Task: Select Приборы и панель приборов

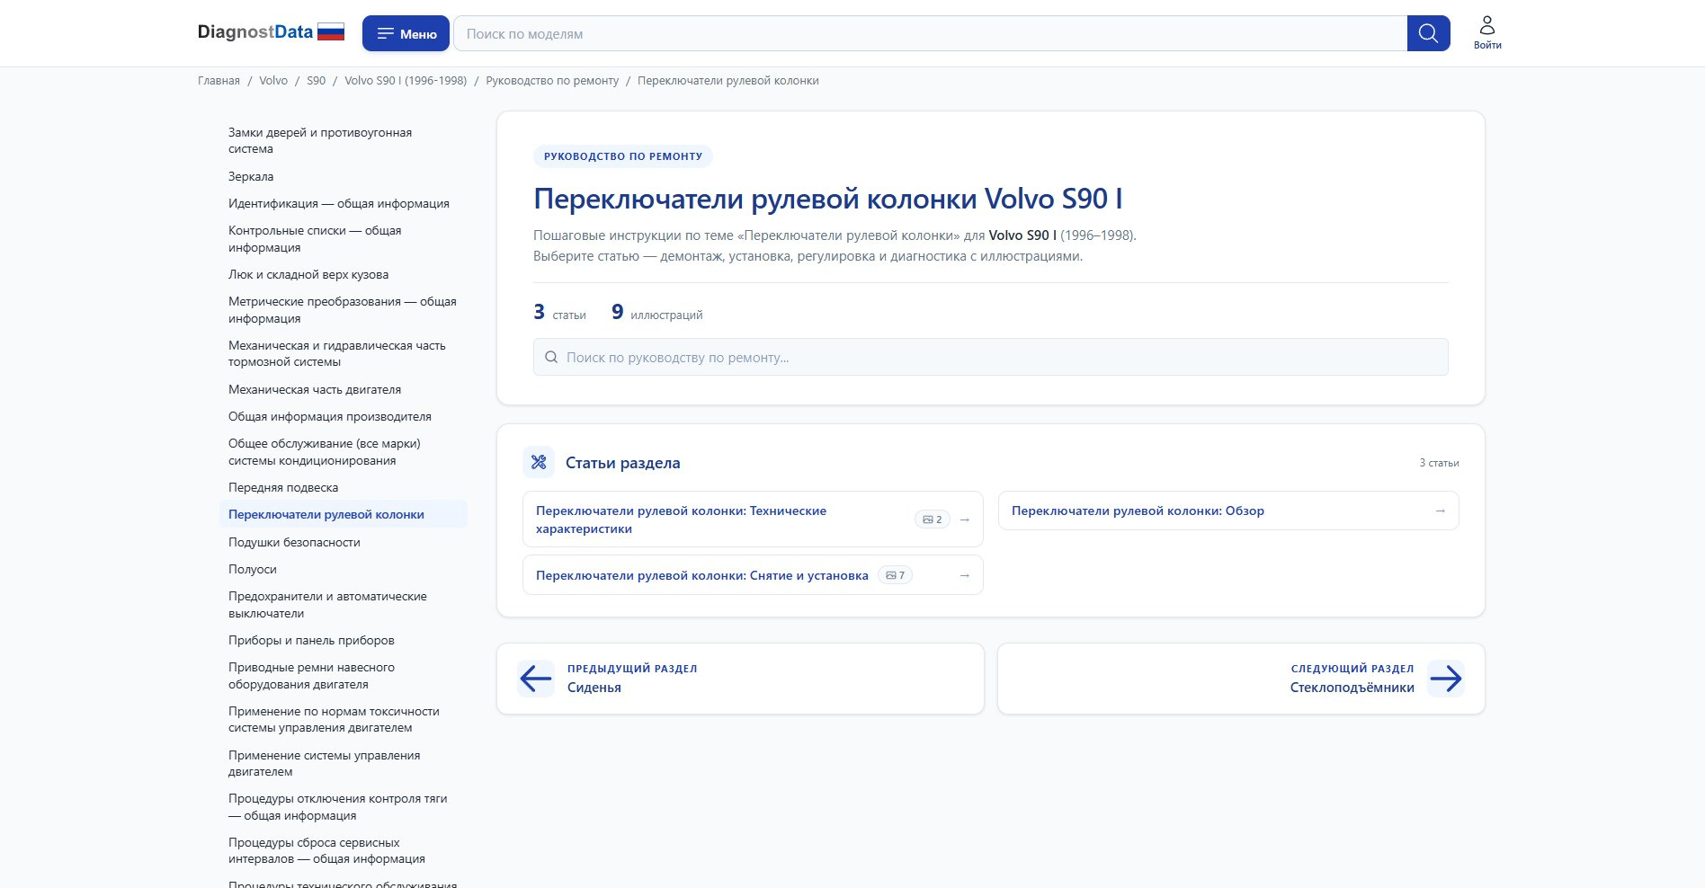Action: [343, 640]
